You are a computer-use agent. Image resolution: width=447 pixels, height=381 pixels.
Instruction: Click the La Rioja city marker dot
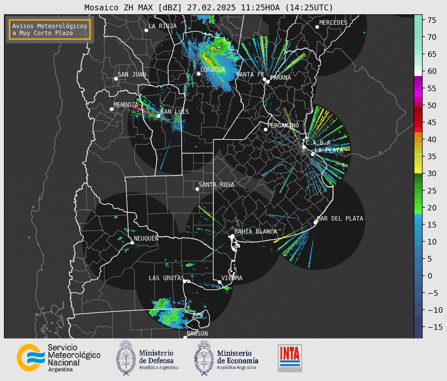click(146, 30)
